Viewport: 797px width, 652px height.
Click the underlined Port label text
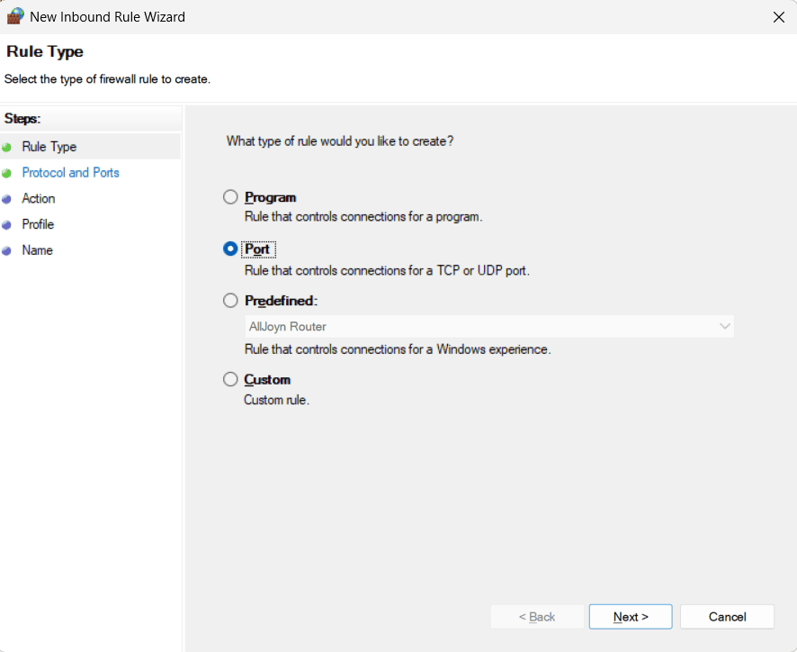point(258,249)
